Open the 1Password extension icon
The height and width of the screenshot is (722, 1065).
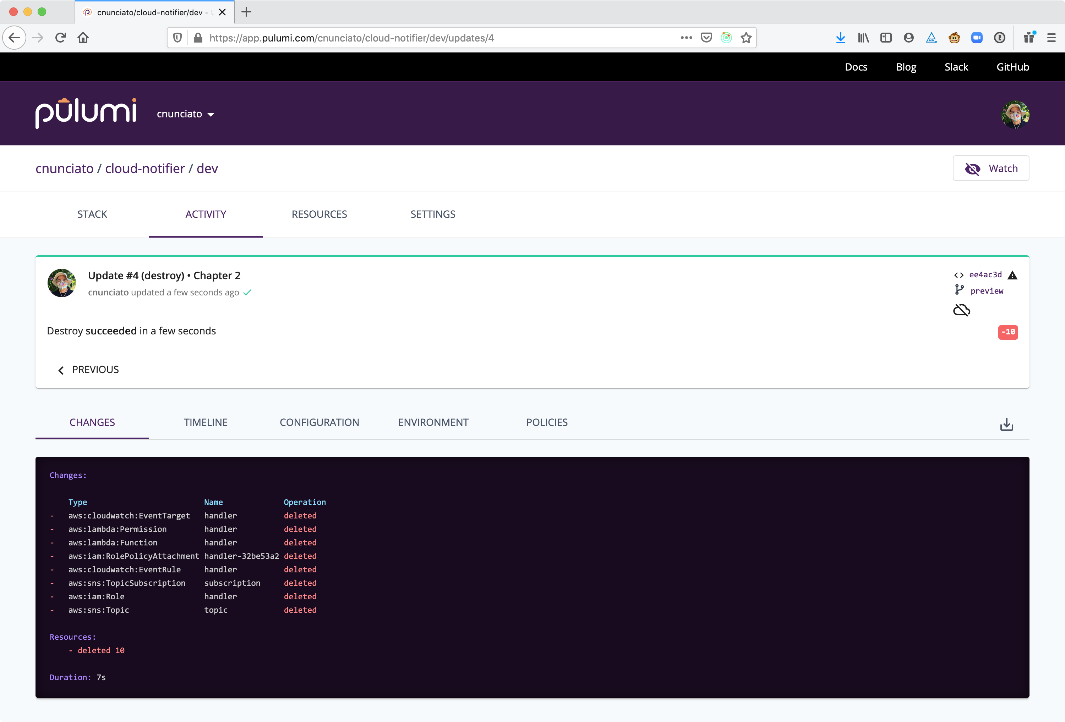(x=999, y=38)
